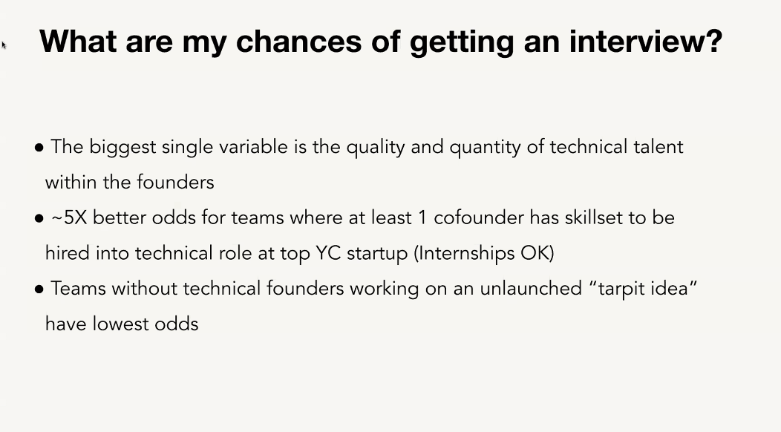Click the third bullet dot before "Teams without"
The height and width of the screenshot is (432, 781).
[x=39, y=289]
